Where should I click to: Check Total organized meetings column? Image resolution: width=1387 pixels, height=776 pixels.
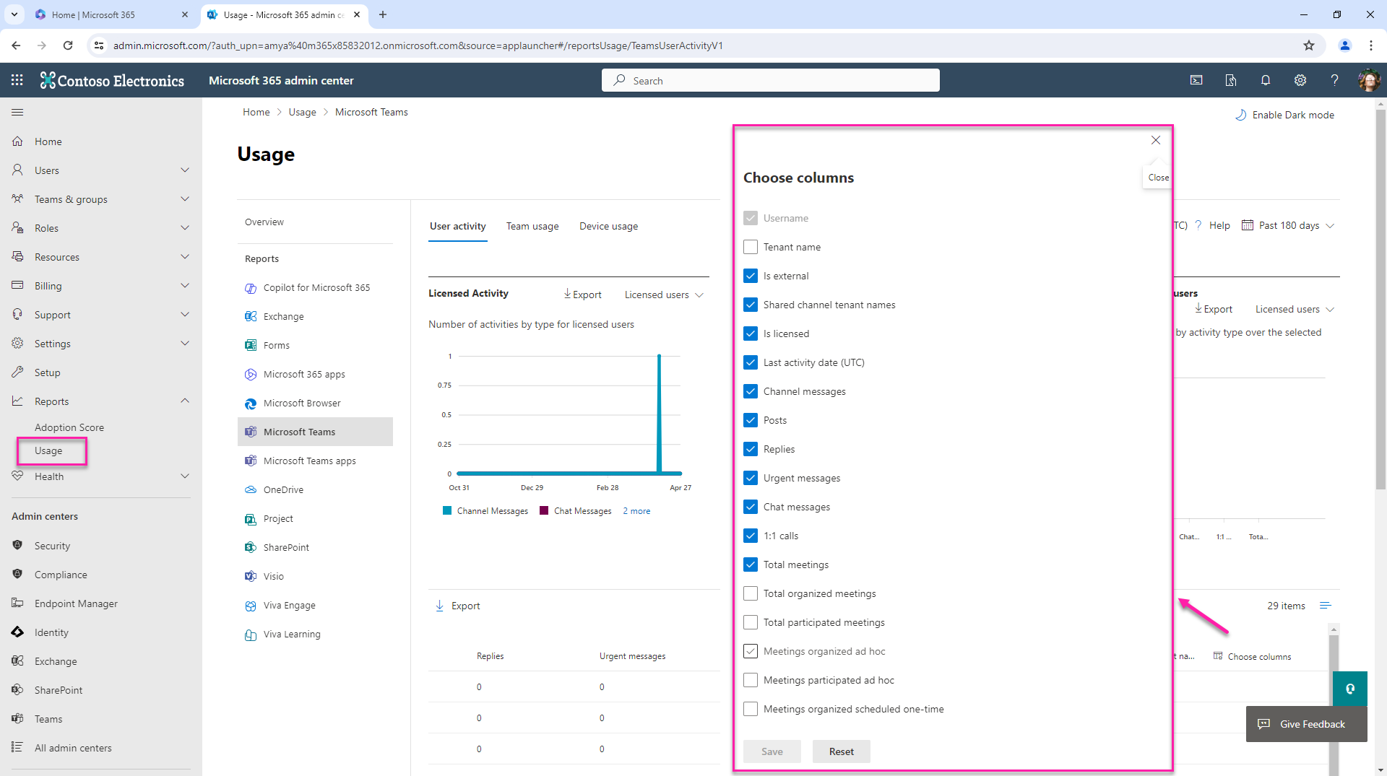751,593
